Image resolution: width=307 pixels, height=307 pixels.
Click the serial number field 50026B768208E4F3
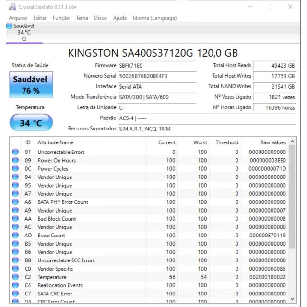[157, 76]
